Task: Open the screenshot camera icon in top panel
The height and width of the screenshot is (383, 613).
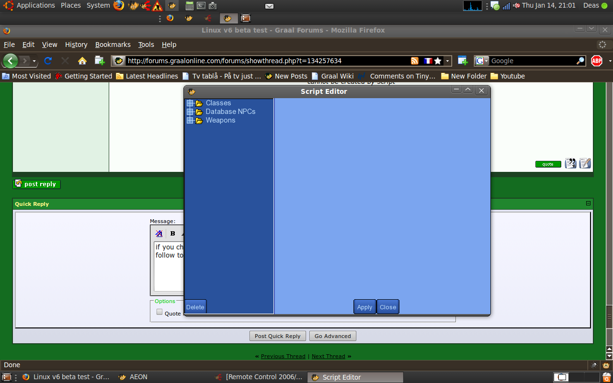Action: (213, 6)
